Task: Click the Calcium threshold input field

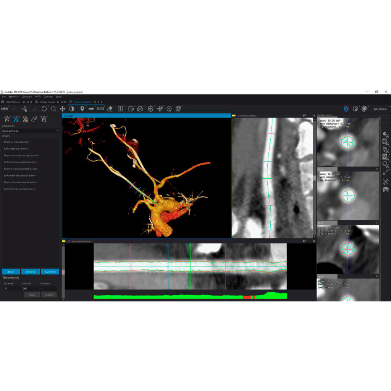Action: coord(48,288)
